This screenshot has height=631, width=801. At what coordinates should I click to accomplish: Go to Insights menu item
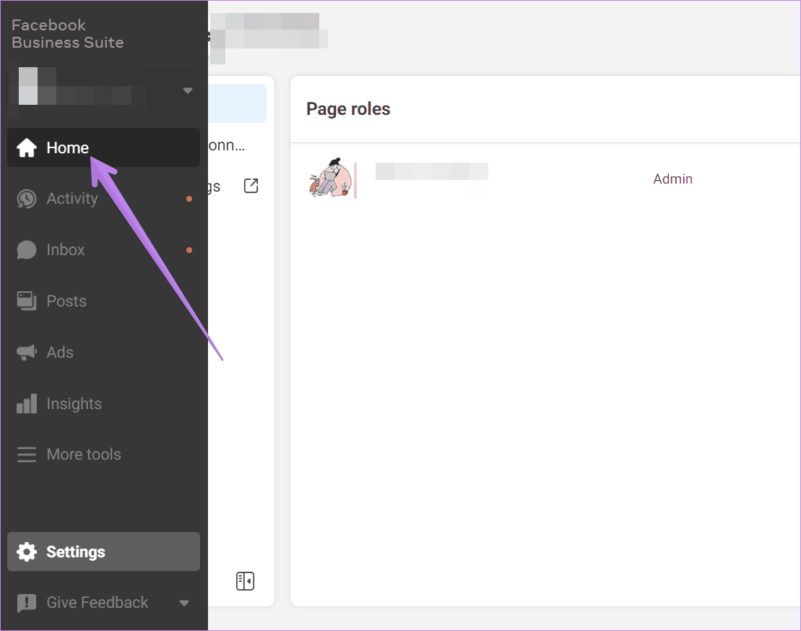point(104,403)
